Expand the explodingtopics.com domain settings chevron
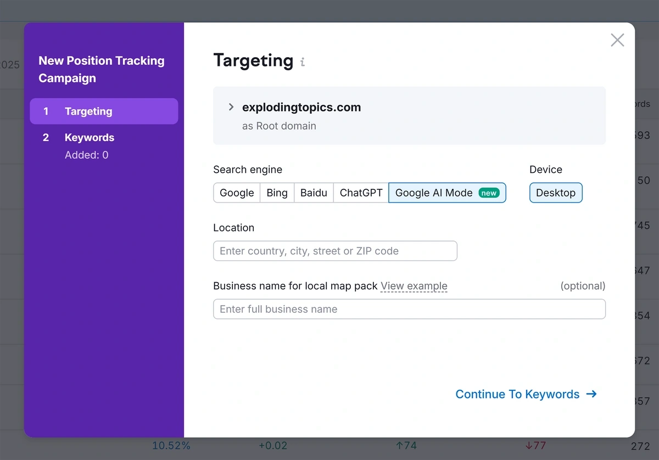The width and height of the screenshot is (659, 460). point(231,107)
